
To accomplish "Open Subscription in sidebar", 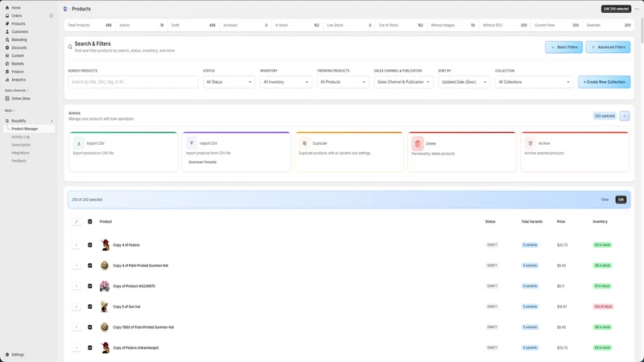I will [x=21, y=145].
